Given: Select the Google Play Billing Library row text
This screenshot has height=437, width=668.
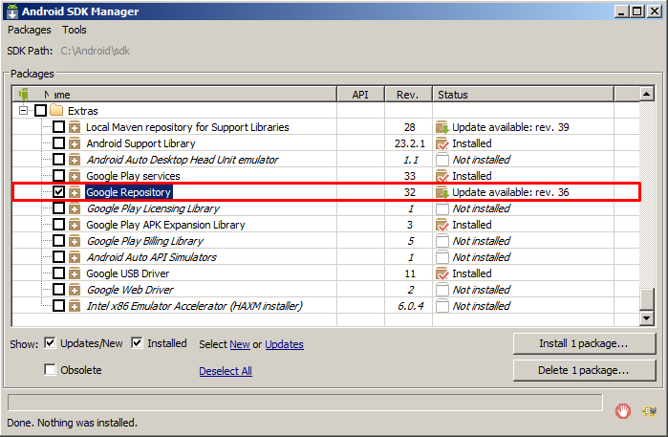Looking at the screenshot, I should (145, 241).
